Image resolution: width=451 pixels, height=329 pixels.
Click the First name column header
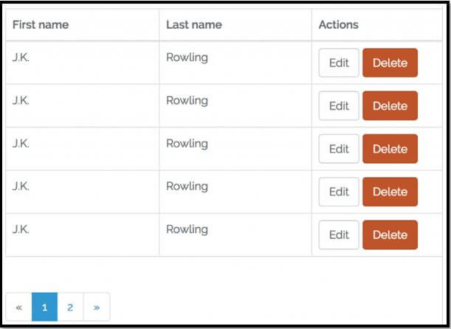(41, 24)
